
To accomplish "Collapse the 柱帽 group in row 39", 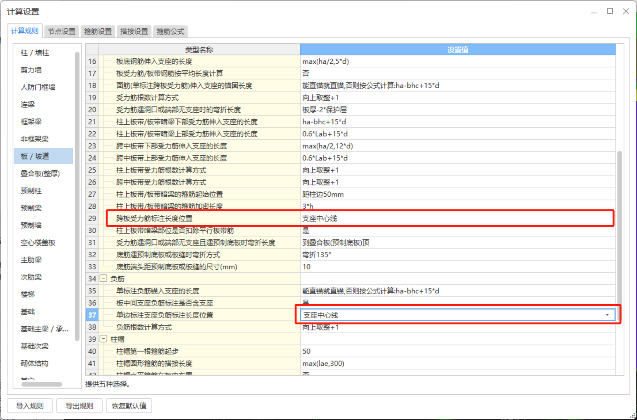I will 103,339.
